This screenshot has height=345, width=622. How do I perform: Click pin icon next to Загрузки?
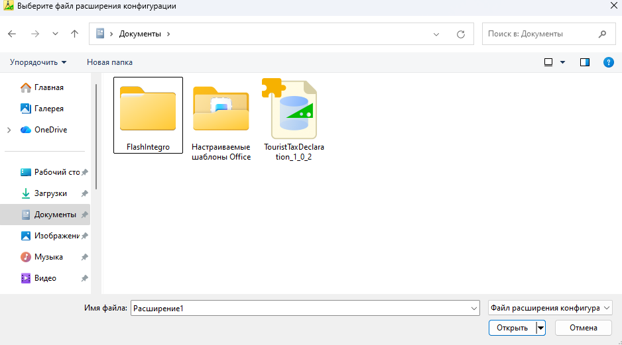[84, 194]
